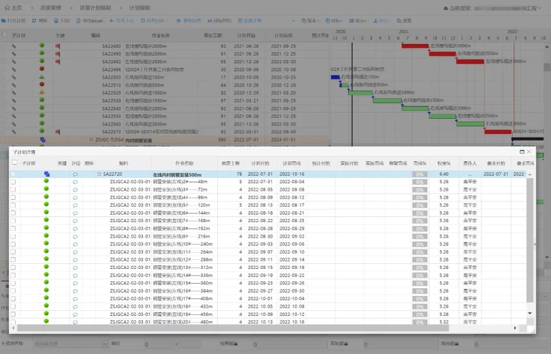Click the 进度计算 toolbar button
Image resolution: width=551 pixels, height=354 pixels.
click(249, 21)
